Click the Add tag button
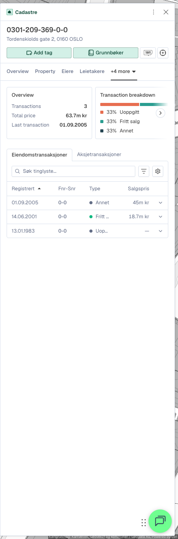This screenshot has height=539, width=178. point(39,53)
